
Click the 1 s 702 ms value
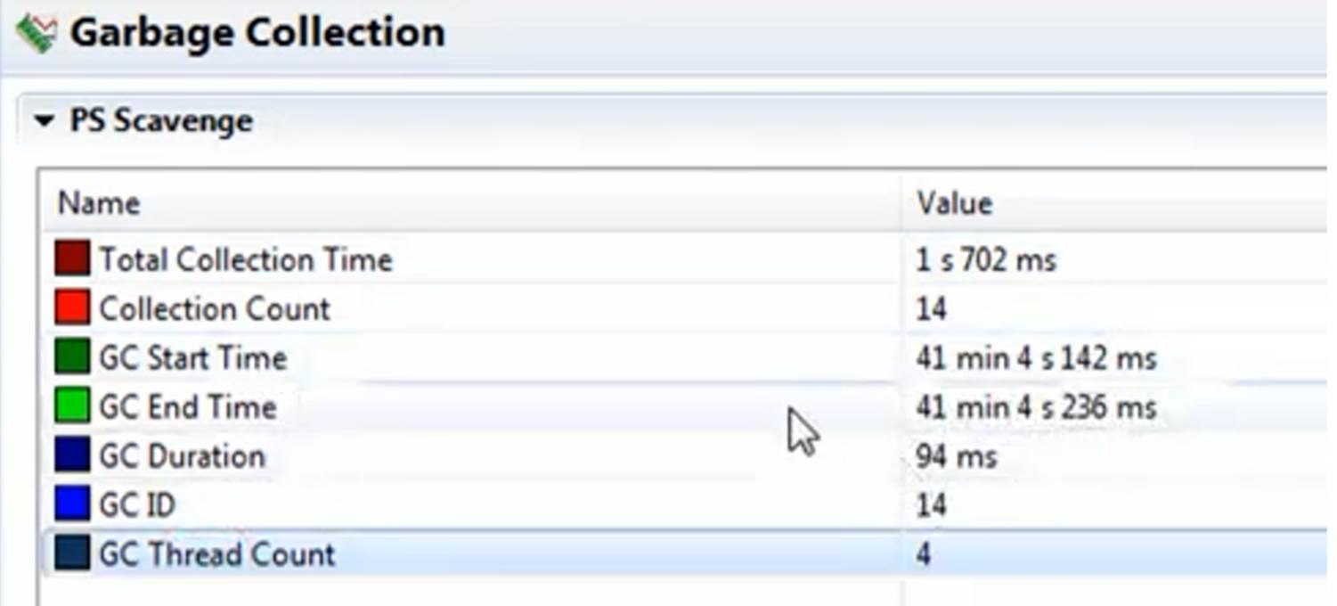(x=985, y=260)
